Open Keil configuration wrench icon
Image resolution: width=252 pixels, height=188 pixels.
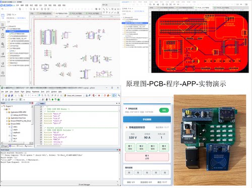pyautogui.click(x=119, y=96)
